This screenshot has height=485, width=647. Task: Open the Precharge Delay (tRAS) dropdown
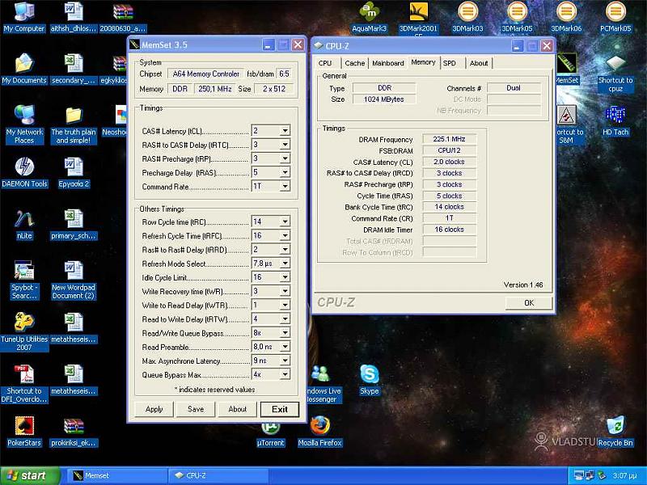285,172
